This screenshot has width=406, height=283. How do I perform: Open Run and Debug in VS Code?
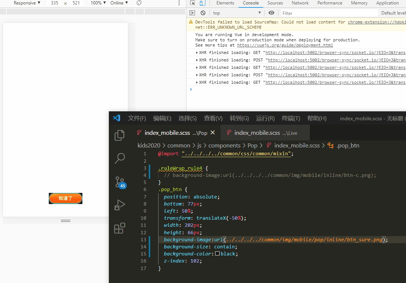(x=120, y=205)
